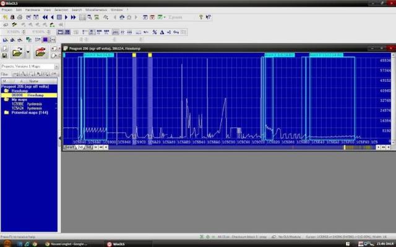The width and height of the screenshot is (396, 247).
Task: Open the Selection menu
Action: [61, 10]
